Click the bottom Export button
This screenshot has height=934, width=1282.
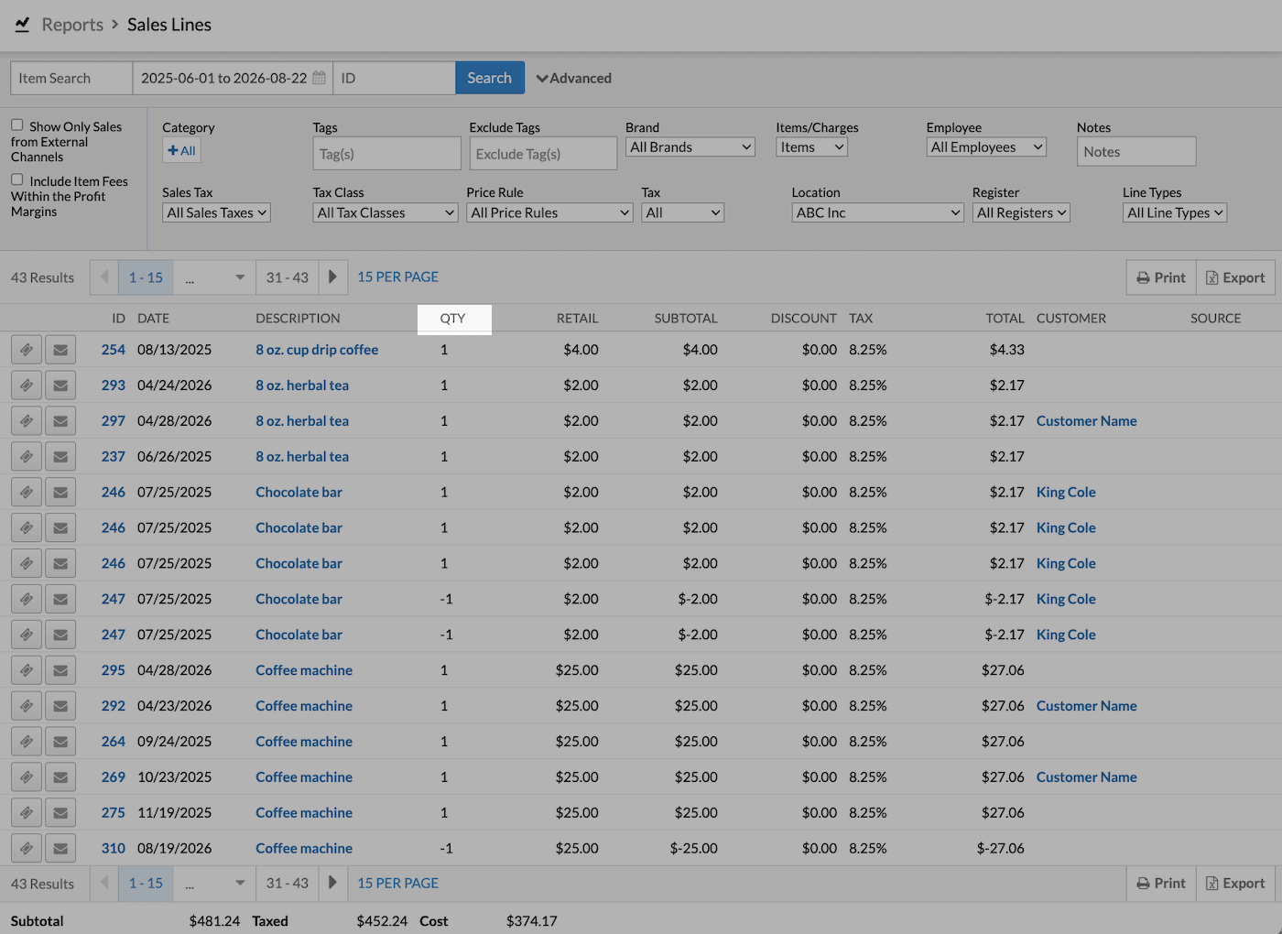click(1235, 884)
